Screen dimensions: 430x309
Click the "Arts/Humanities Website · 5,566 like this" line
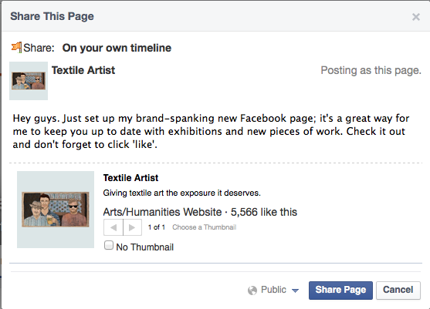click(200, 212)
